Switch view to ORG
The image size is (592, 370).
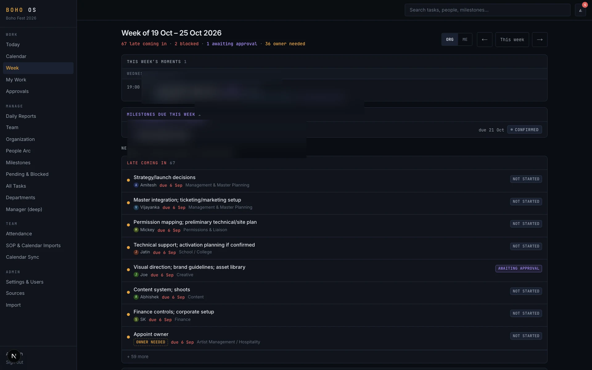point(450,39)
